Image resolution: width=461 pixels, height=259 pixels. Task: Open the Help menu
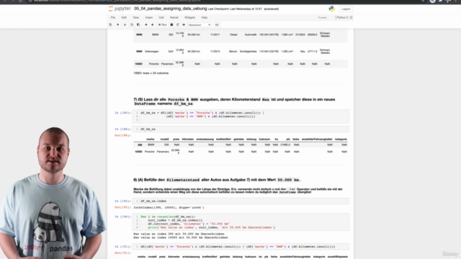coord(205,17)
